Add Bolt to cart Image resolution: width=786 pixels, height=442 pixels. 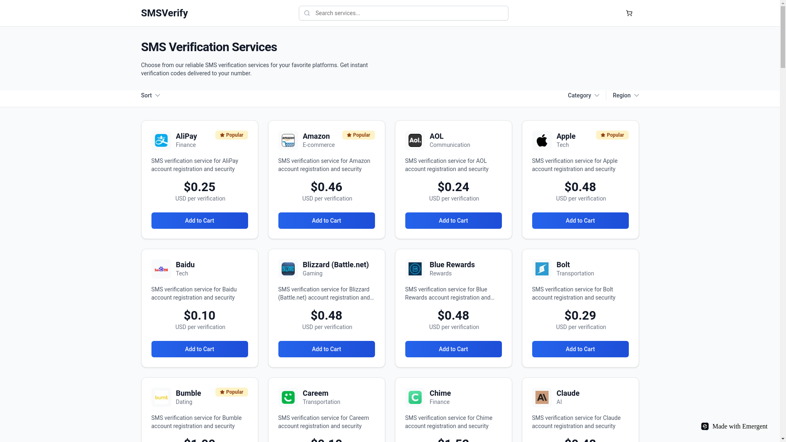pyautogui.click(x=580, y=349)
